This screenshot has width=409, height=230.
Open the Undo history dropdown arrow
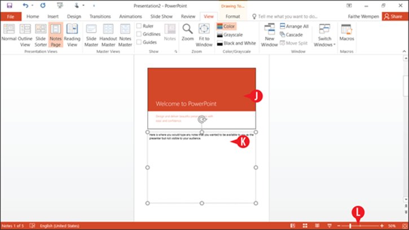tap(32, 6)
